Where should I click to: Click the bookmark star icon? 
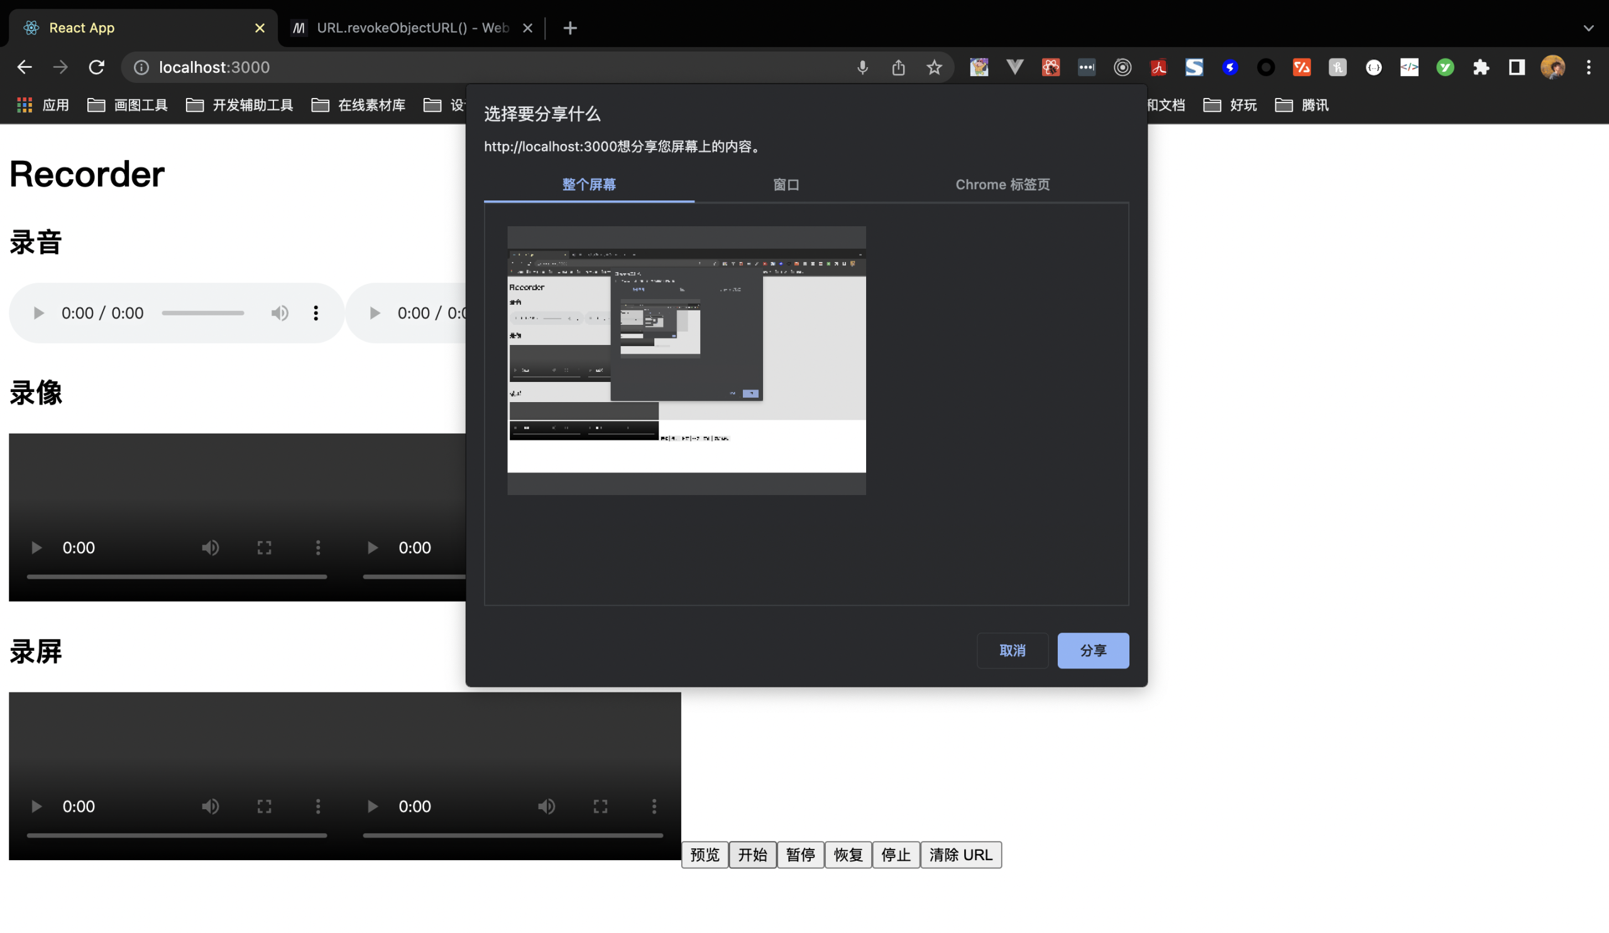tap(934, 67)
